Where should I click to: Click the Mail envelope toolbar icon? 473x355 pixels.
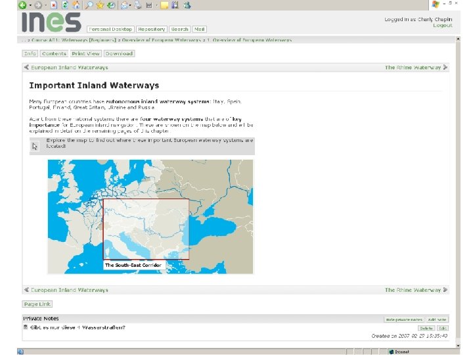pos(124,5)
